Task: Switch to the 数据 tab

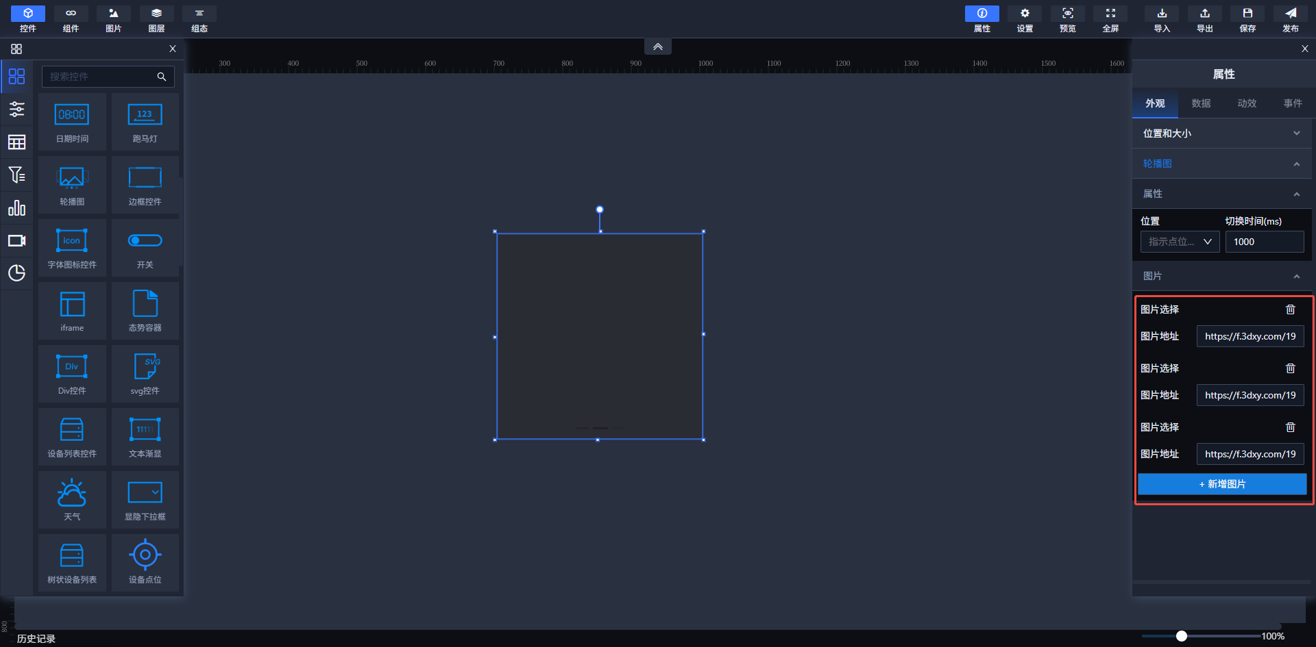Action: tap(1201, 103)
